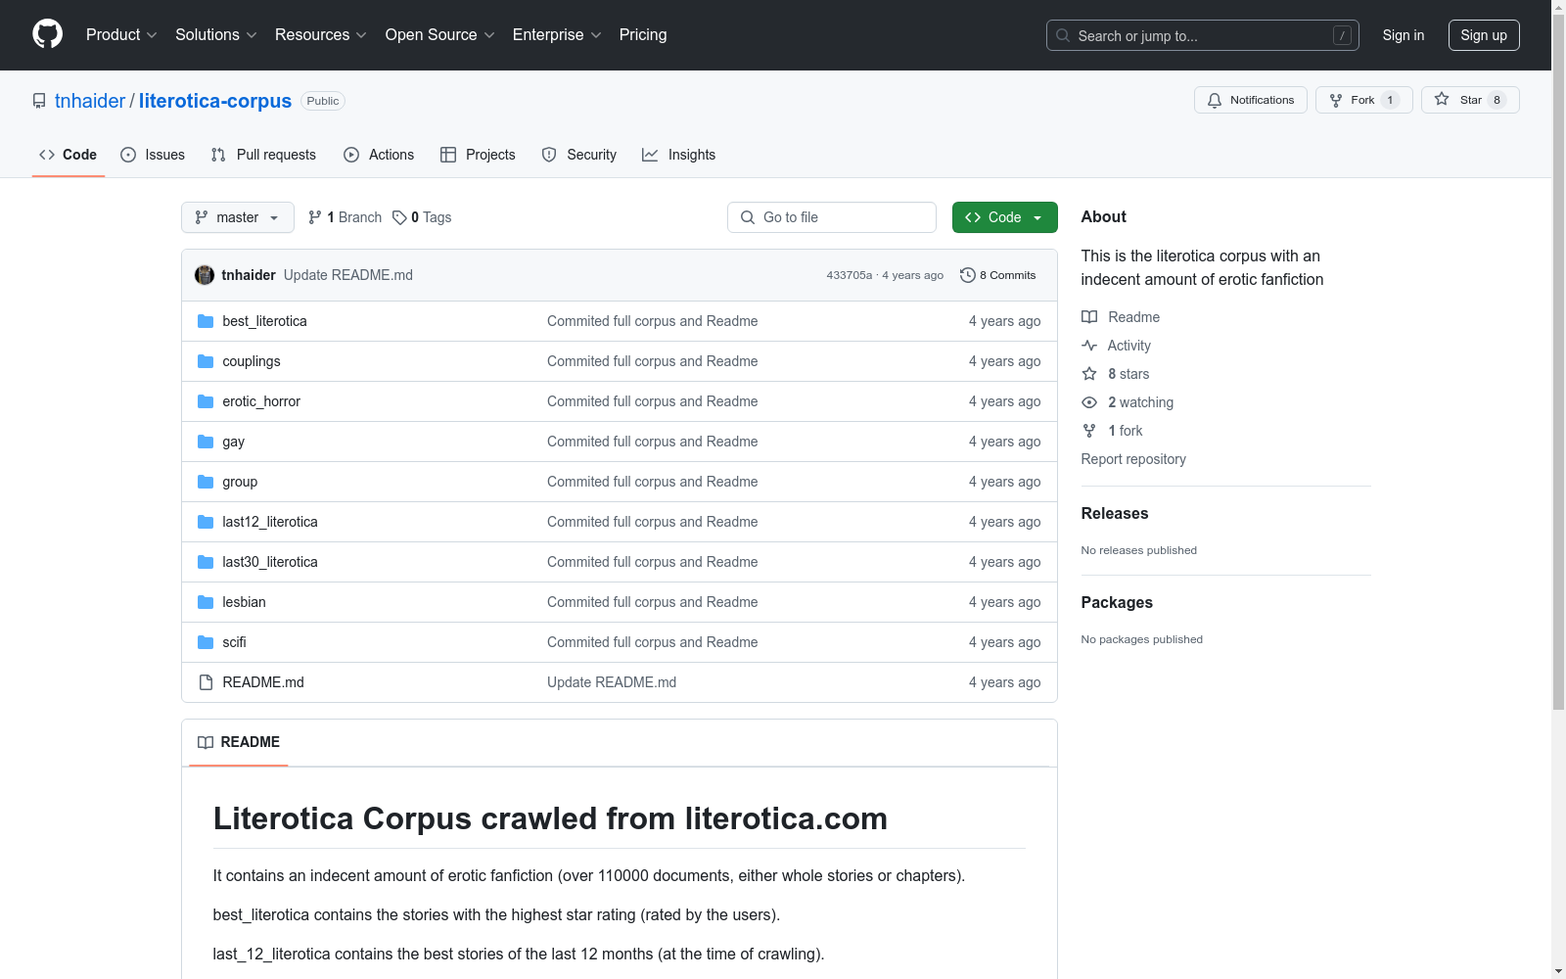This screenshot has height=979, width=1566.
Task: Click the last30_literotica folder icon
Action: click(206, 562)
